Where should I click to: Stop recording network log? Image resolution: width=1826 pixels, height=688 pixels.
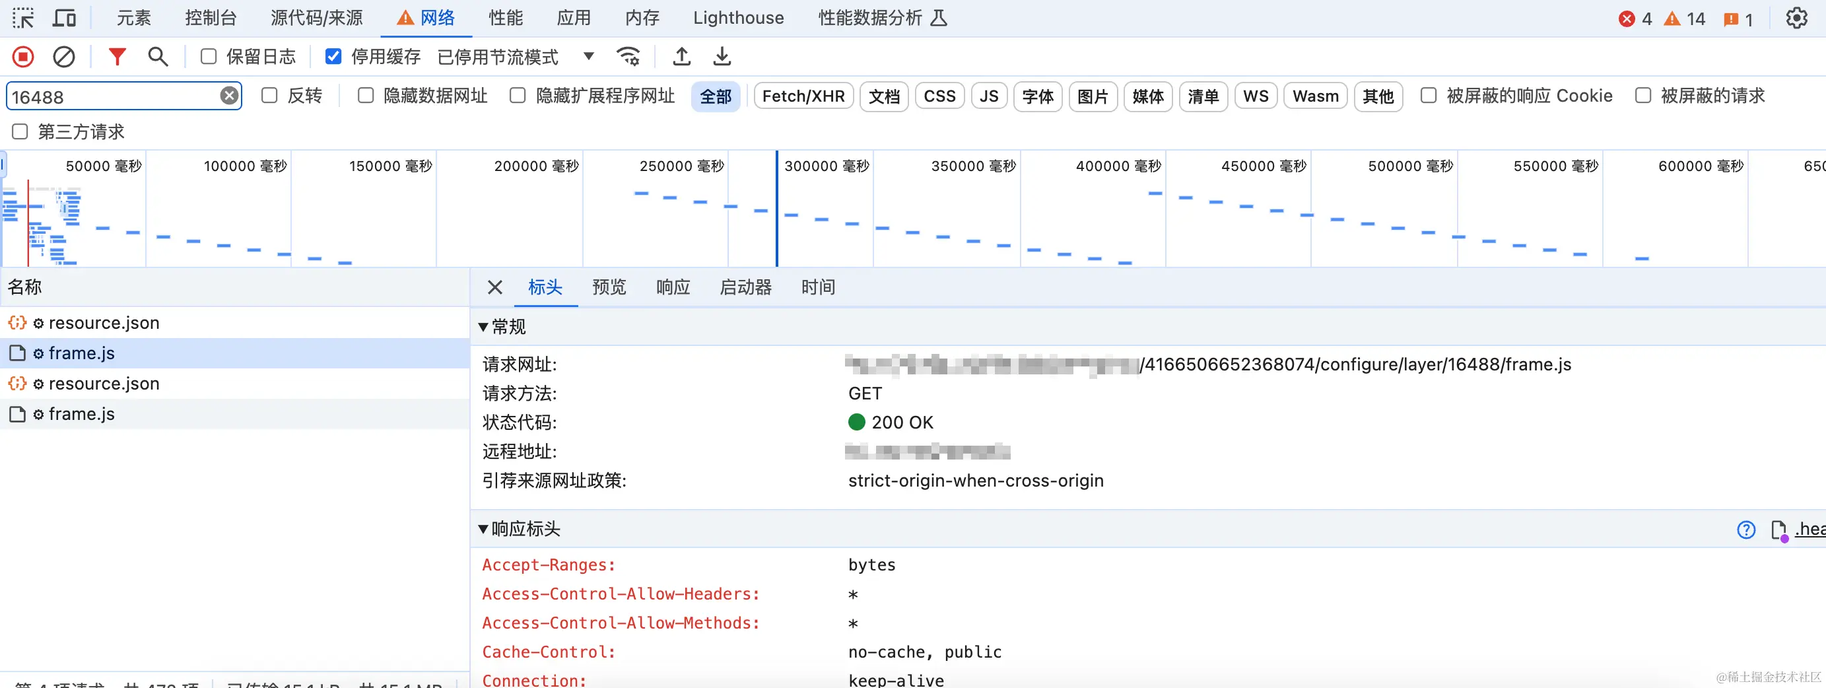click(x=22, y=57)
